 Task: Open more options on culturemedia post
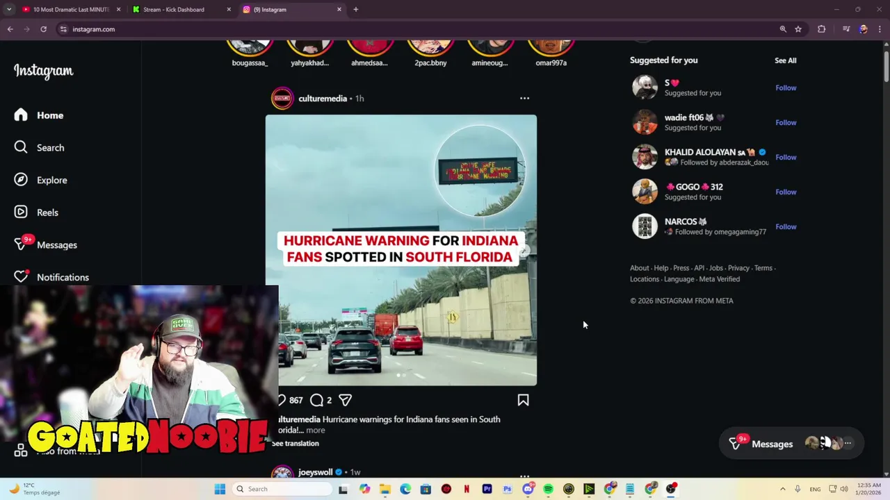(x=524, y=99)
